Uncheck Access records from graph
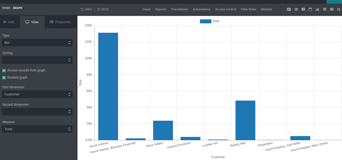 (x=4, y=70)
